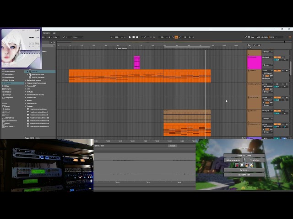The width and height of the screenshot is (293, 219).
Task: Select the loop brace in the ruler
Action: (x=187, y=47)
